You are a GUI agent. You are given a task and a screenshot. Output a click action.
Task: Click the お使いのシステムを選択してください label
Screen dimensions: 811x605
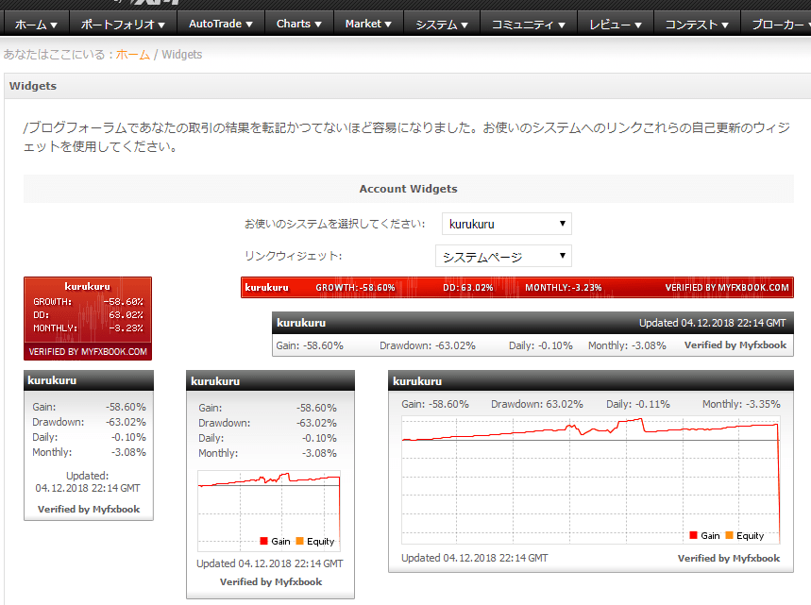pyautogui.click(x=334, y=224)
